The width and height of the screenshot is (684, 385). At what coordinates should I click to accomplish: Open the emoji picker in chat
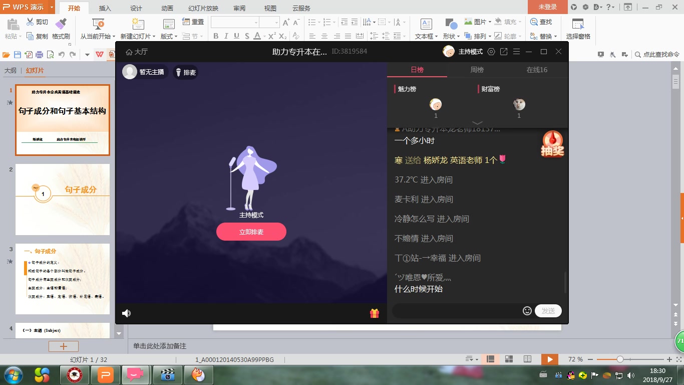click(527, 311)
